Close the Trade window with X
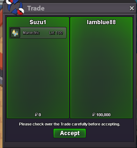The width and height of the screenshot is (137, 148). pyautogui.click(x=132, y=8)
